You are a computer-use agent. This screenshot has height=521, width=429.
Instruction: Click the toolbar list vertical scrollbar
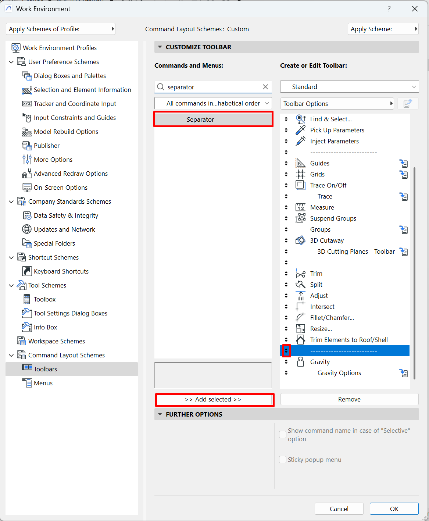click(415, 272)
